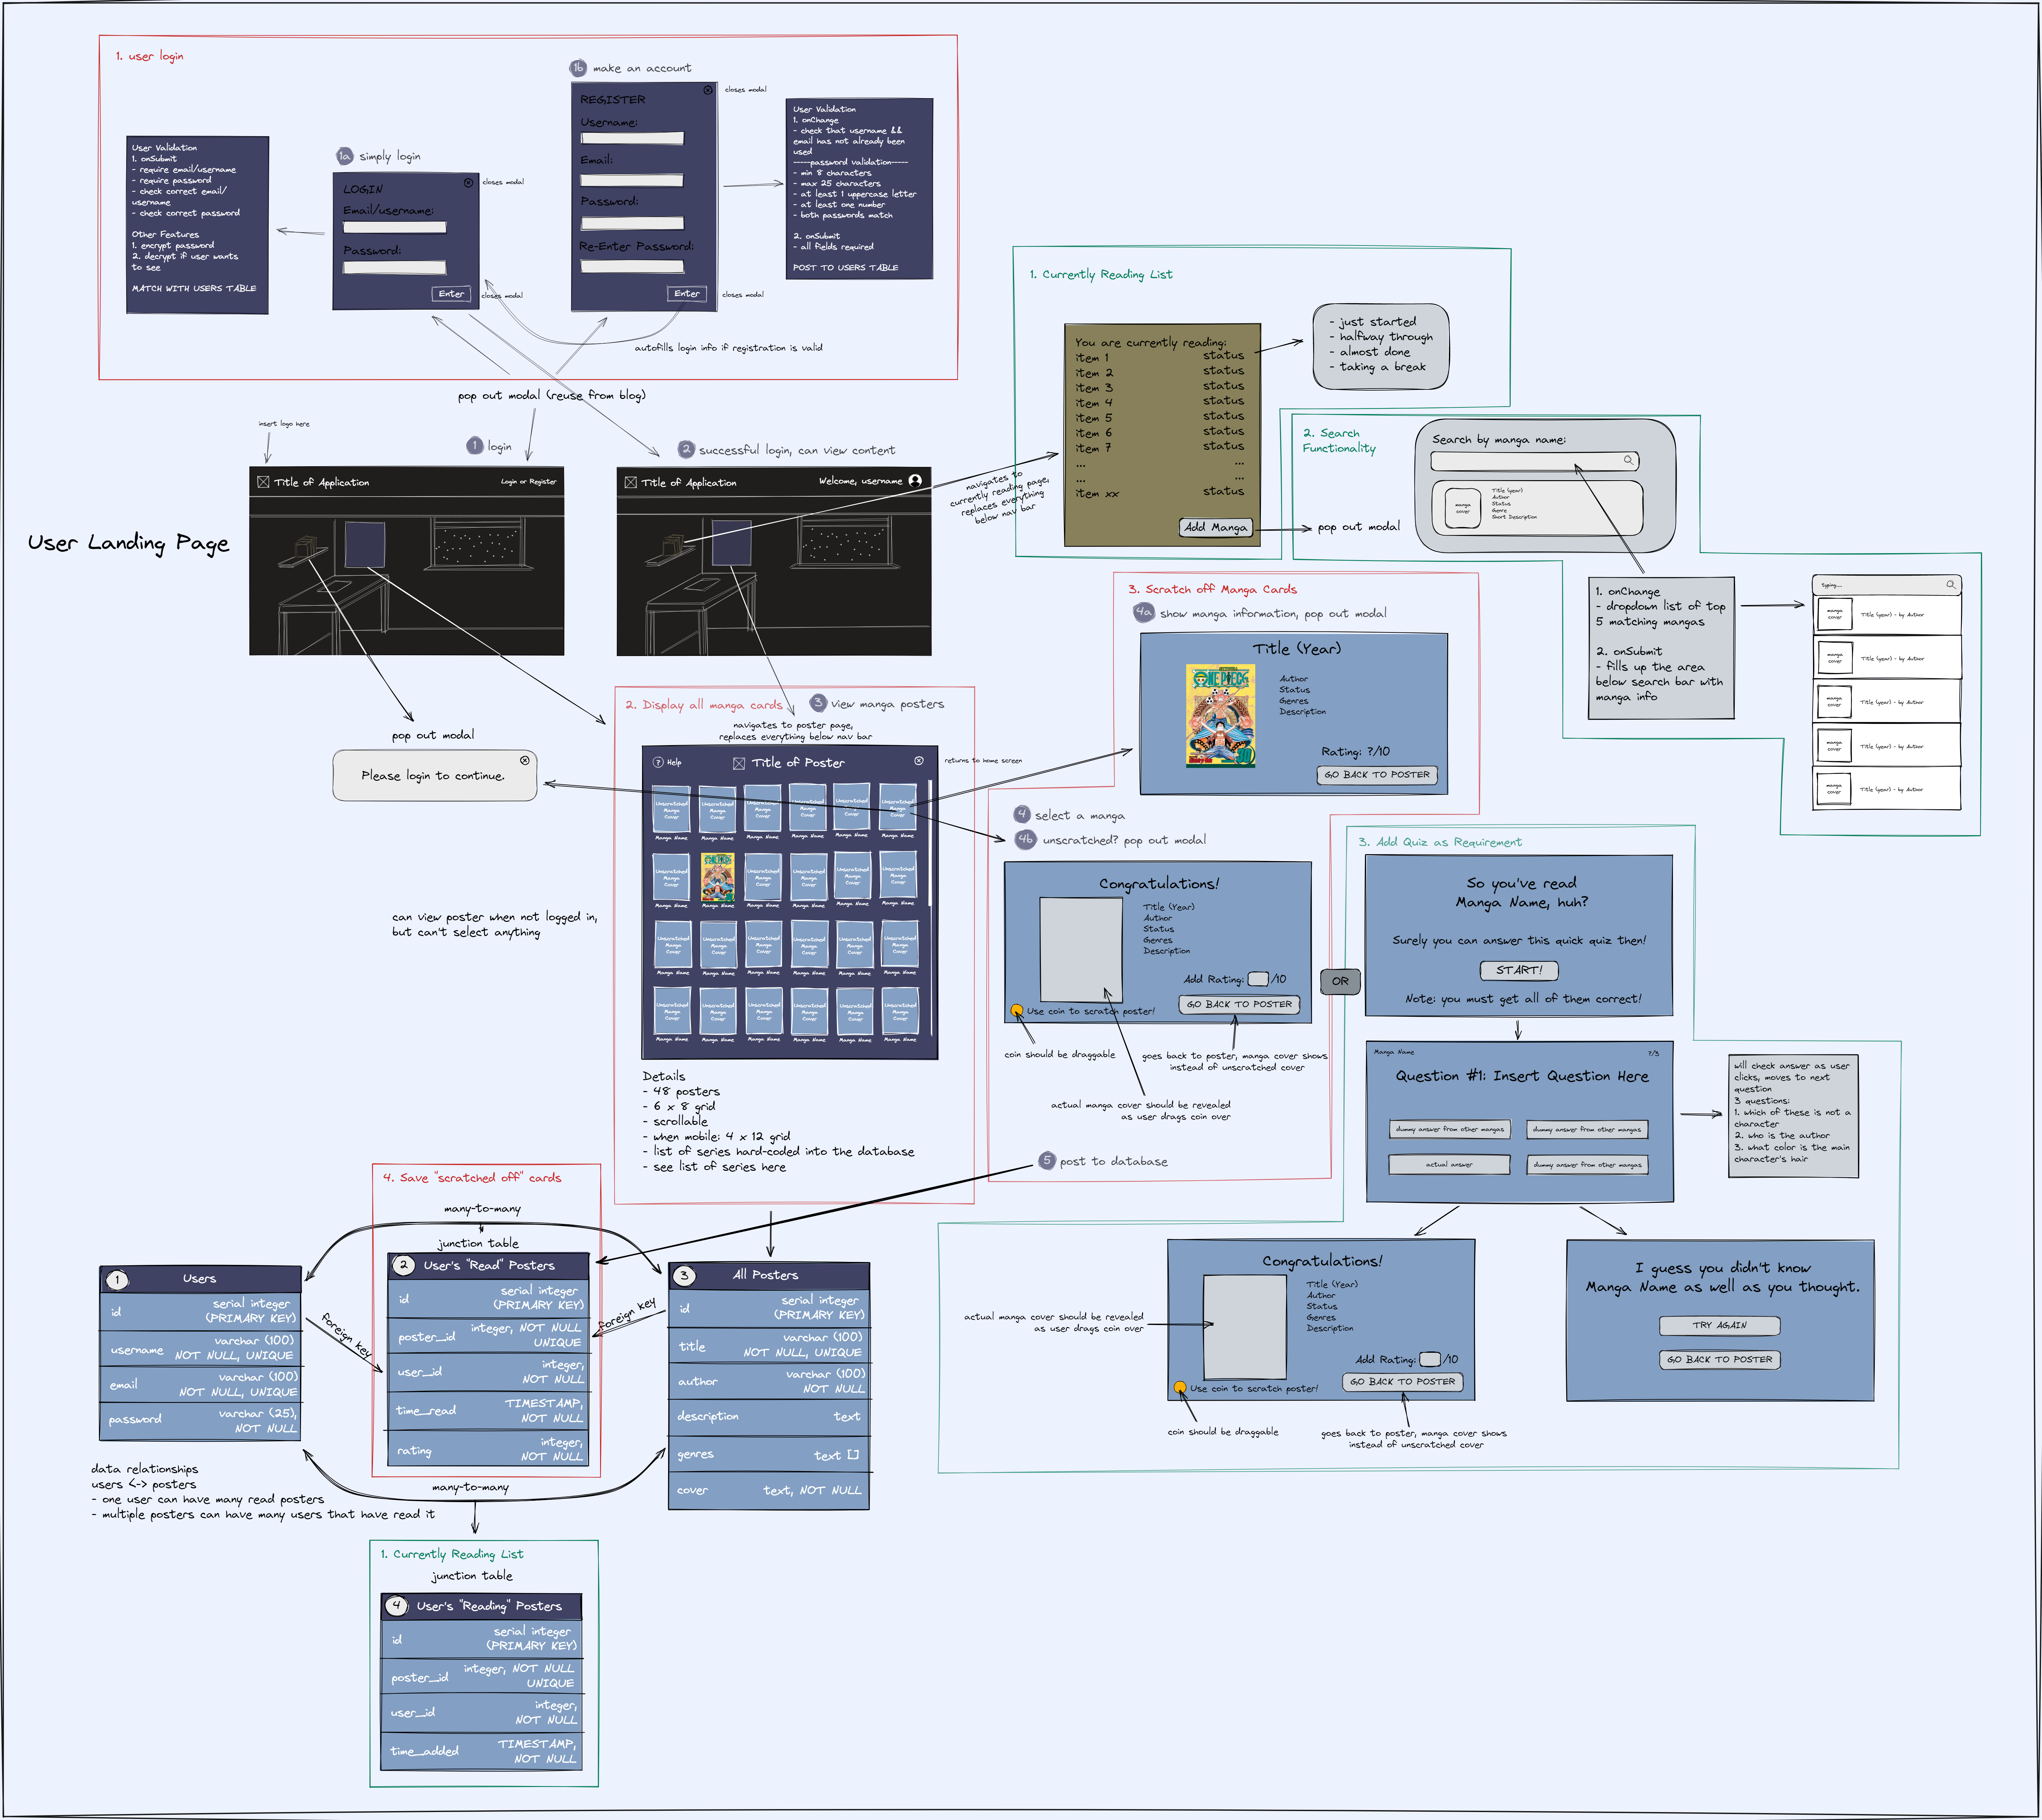Select the 'genres' row in All Posters table
Image resolution: width=2042 pixels, height=1820 pixels.
coord(769,1454)
